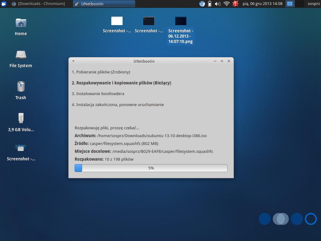Click step "3. Instalowanie bootloadera"

click(98, 94)
